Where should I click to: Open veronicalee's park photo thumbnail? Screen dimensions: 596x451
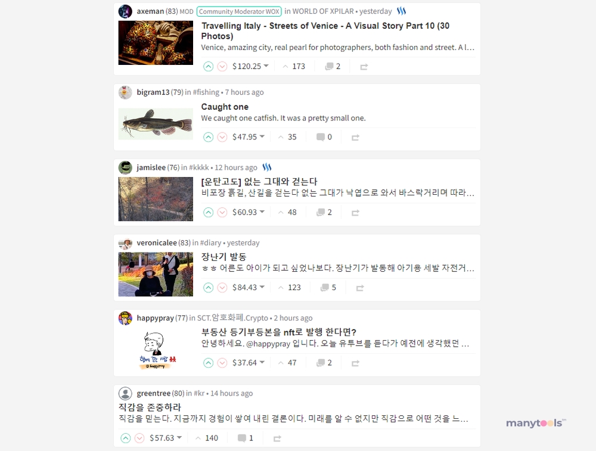[156, 274]
